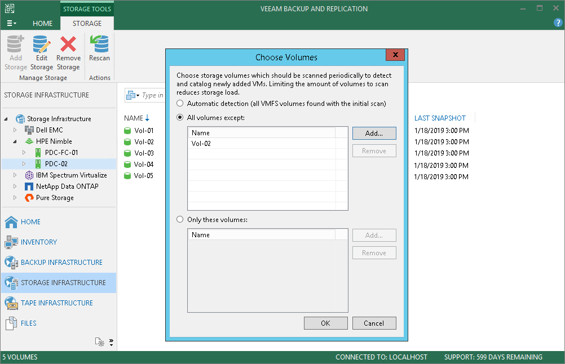Click the Type in search field
This screenshot has height=364, width=565.
point(153,95)
